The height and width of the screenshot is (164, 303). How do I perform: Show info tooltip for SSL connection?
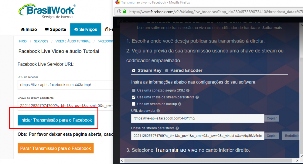188,90
